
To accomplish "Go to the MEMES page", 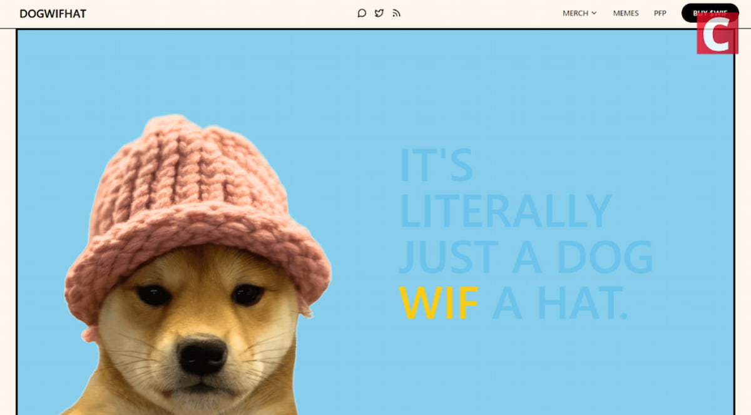I will pos(626,13).
